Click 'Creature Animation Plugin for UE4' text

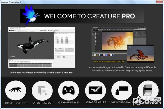pyautogui.click(x=109, y=61)
